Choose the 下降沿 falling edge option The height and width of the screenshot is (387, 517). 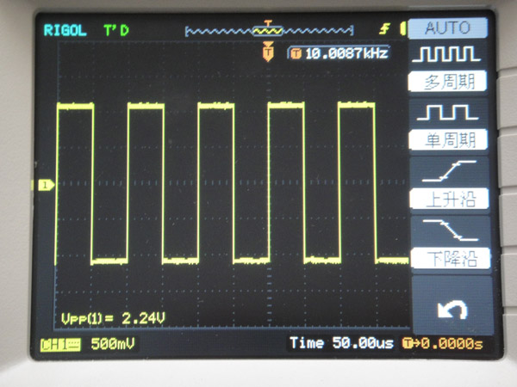coord(446,257)
